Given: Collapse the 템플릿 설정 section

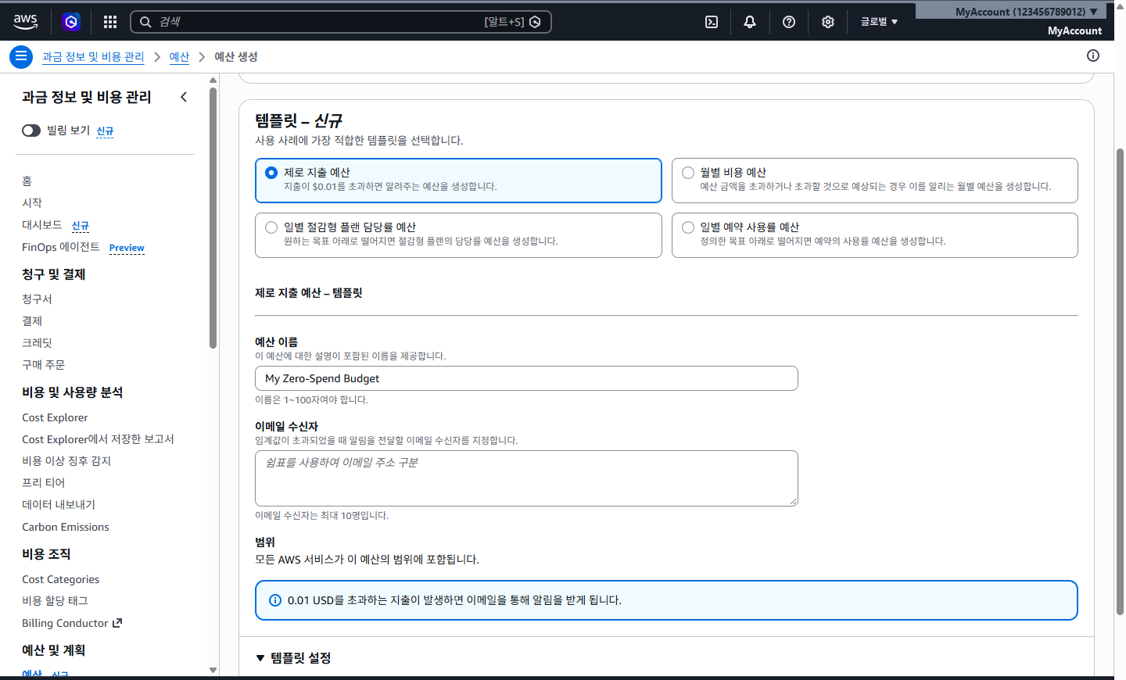Looking at the screenshot, I should (x=293, y=658).
